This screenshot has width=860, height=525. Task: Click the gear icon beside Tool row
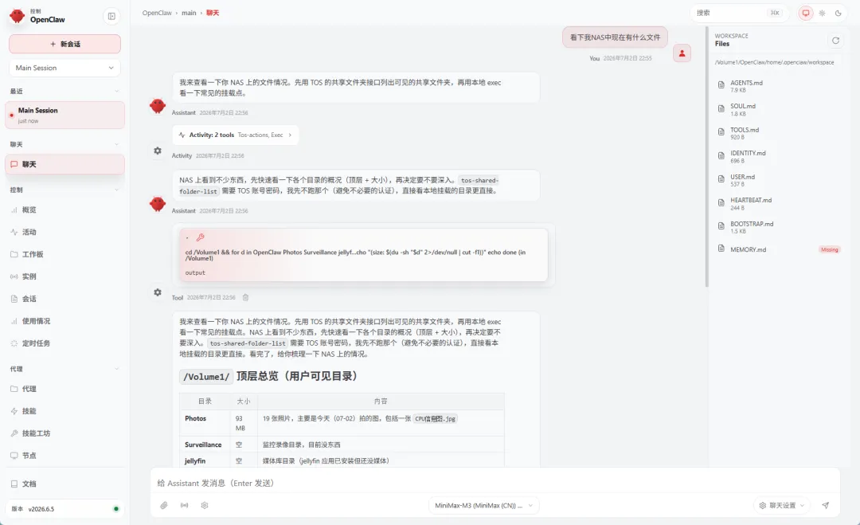pos(158,292)
